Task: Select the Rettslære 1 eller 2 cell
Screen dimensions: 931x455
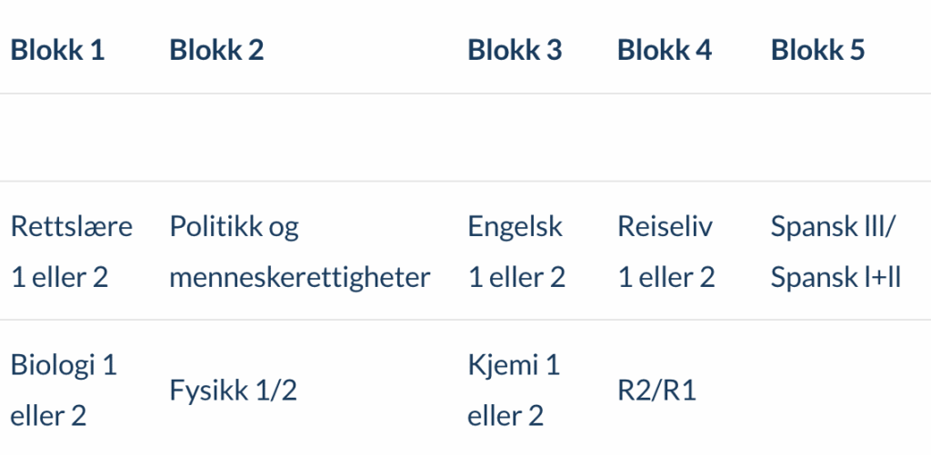Action: coord(72,252)
